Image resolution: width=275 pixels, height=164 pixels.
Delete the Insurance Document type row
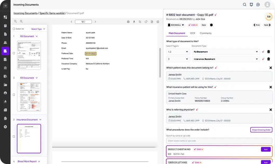pyautogui.click(x=268, y=59)
